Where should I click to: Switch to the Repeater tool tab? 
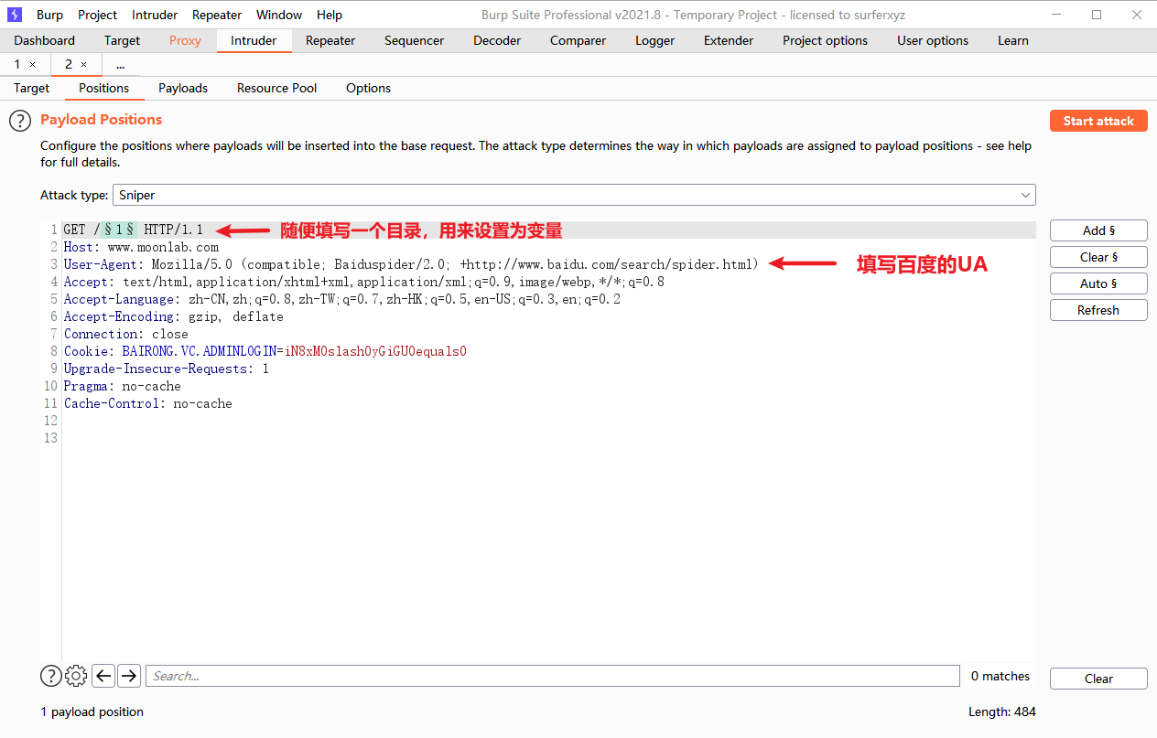[x=330, y=40]
